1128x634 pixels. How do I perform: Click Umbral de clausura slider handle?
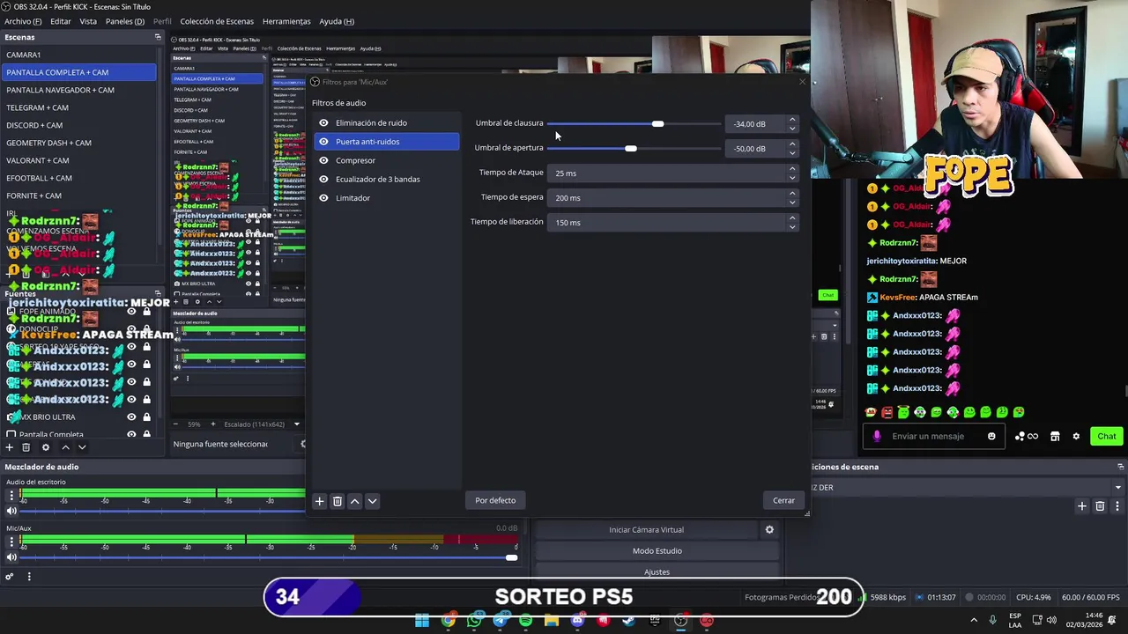(657, 124)
